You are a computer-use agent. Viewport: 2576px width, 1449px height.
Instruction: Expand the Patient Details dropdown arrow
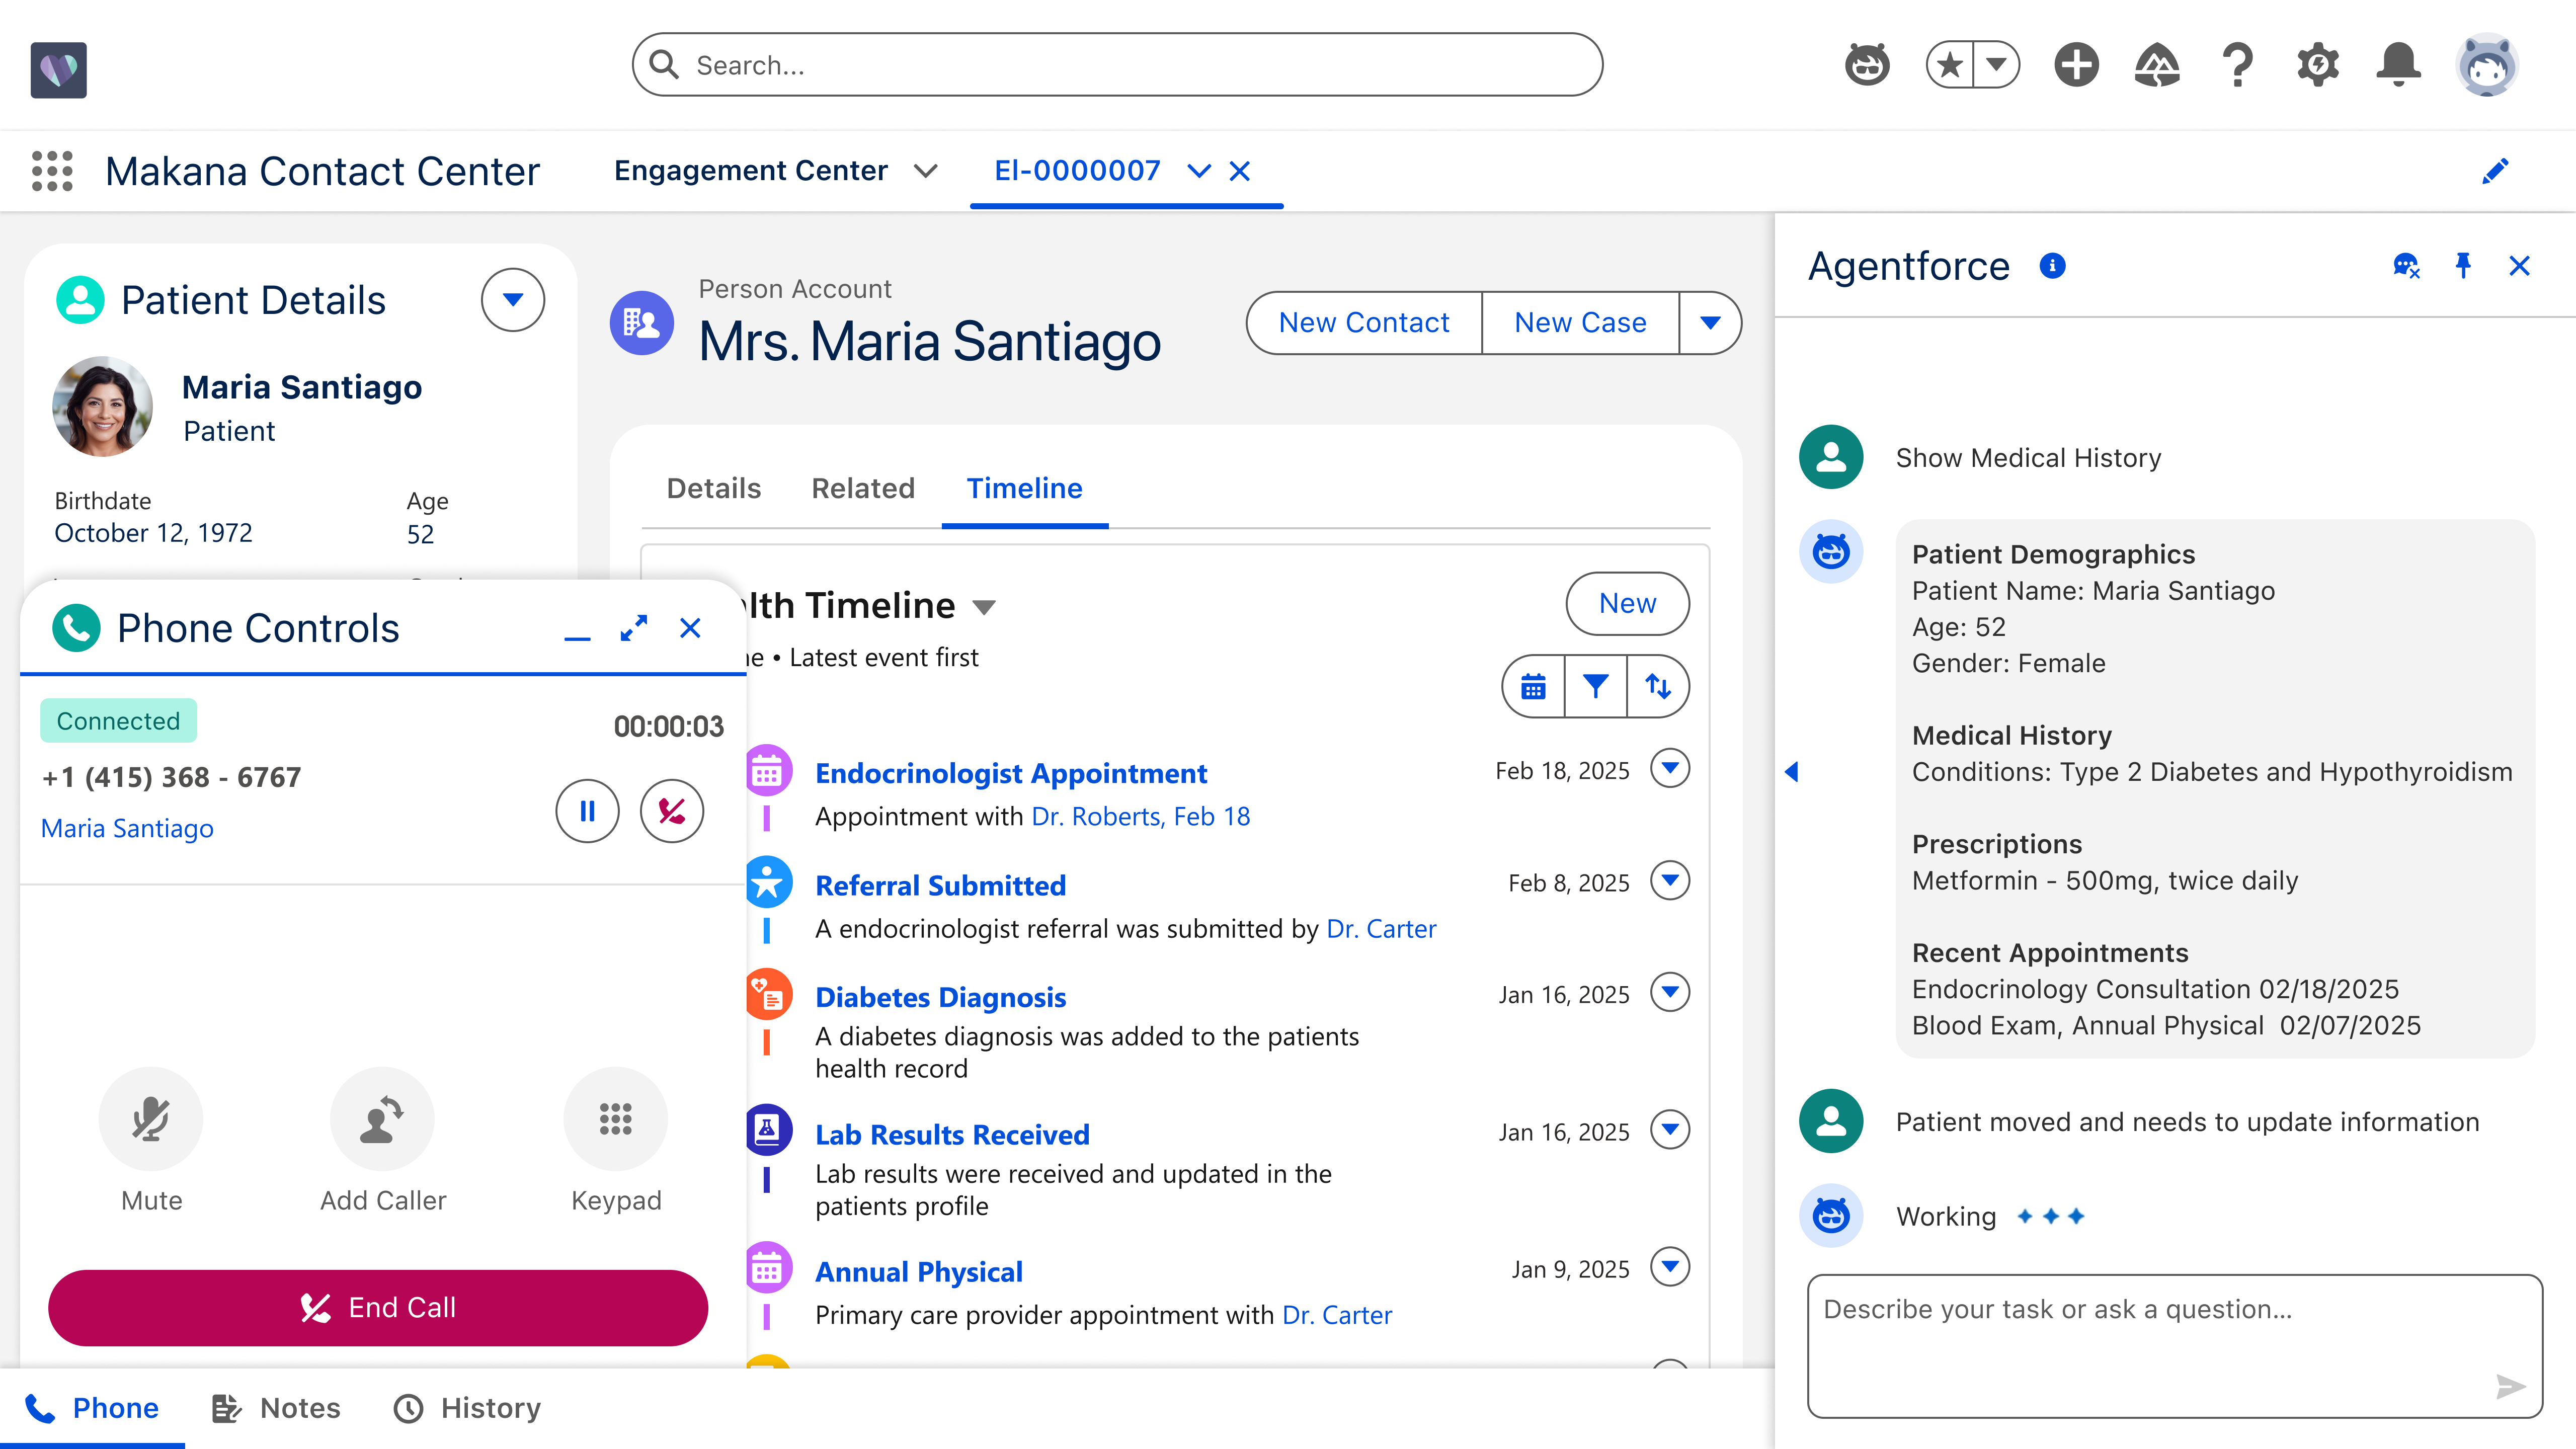pyautogui.click(x=512, y=300)
